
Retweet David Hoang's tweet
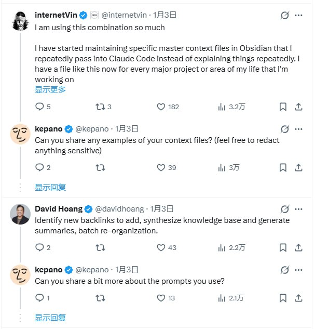(100, 247)
